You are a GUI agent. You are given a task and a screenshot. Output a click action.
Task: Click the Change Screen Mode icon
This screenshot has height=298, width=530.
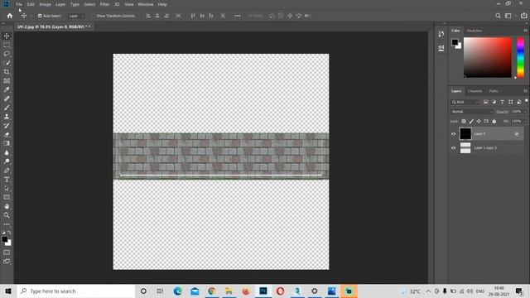pyautogui.click(x=7, y=262)
